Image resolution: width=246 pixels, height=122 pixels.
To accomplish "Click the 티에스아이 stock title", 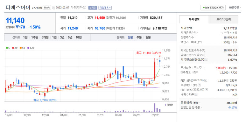I will (x=18, y=7).
